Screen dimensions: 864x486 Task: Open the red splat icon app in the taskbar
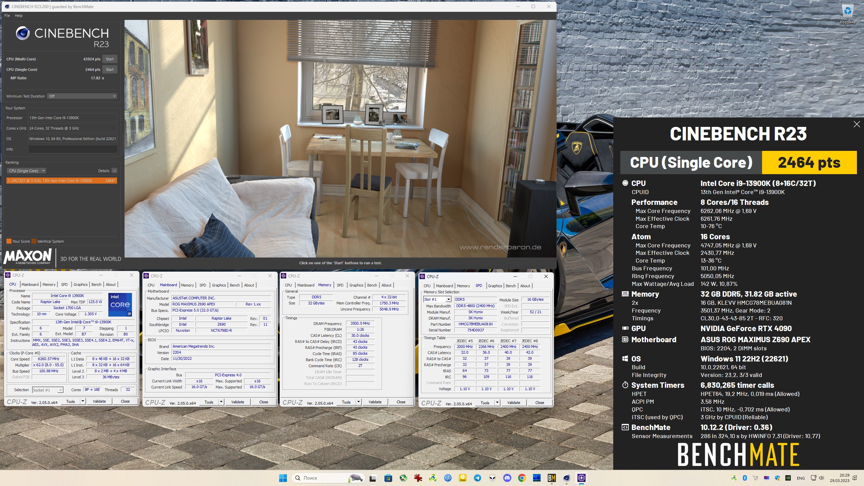(418, 478)
